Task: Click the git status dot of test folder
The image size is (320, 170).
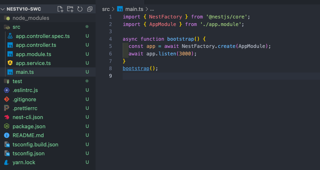Action: (x=87, y=81)
